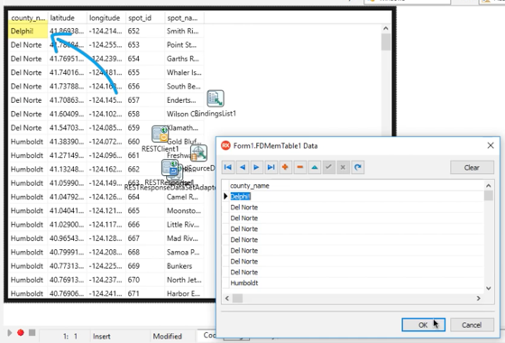
Task: Select the Little Riv... spot name cell
Action: pyautogui.click(x=184, y=225)
